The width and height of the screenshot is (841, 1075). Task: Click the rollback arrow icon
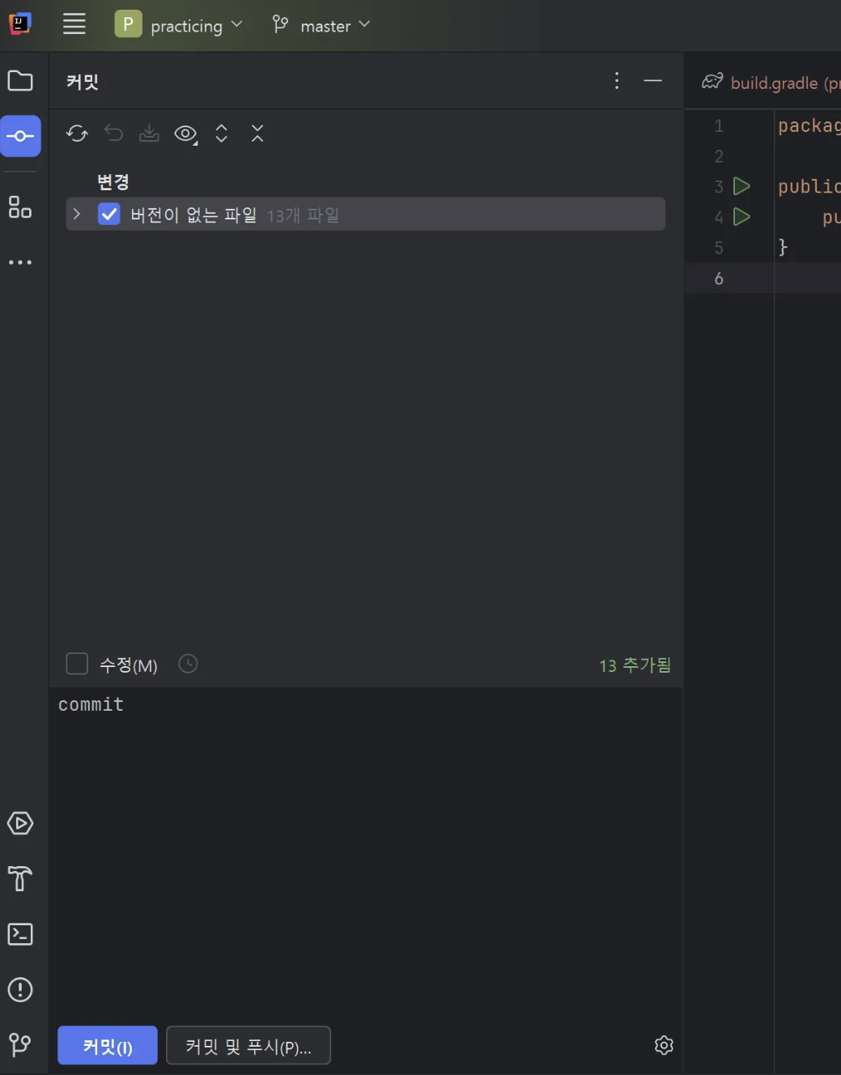114,134
